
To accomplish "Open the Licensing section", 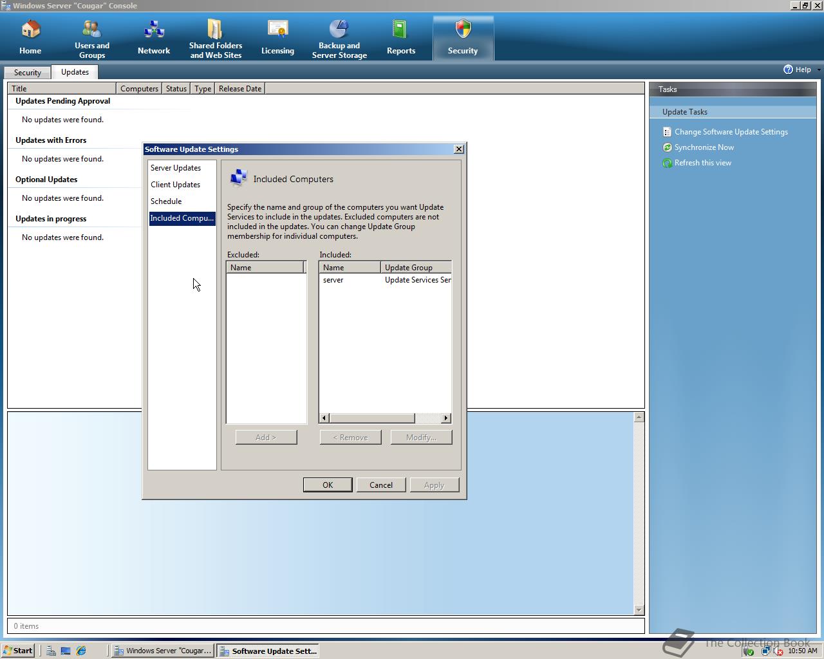I will point(277,38).
